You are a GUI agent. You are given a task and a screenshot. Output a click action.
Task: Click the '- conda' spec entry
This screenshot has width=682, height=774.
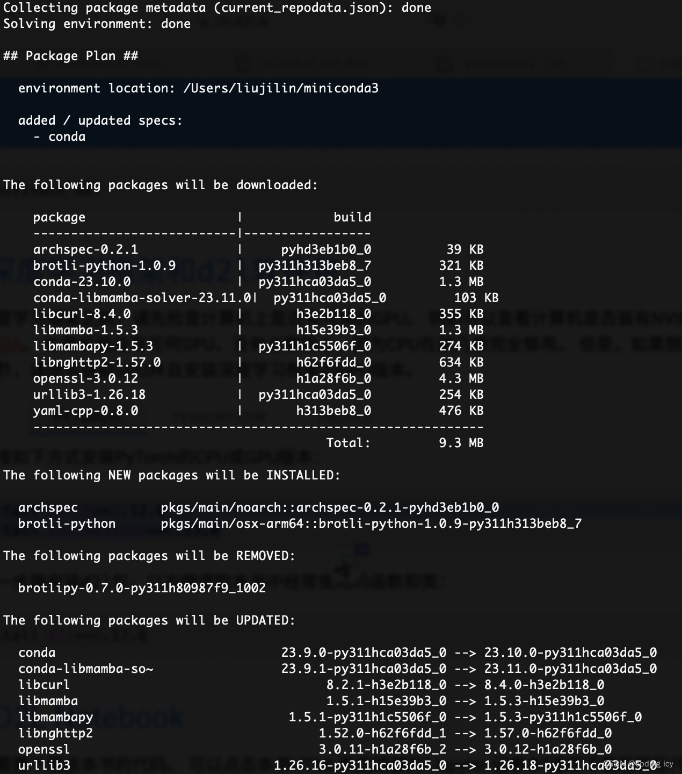[x=59, y=137]
